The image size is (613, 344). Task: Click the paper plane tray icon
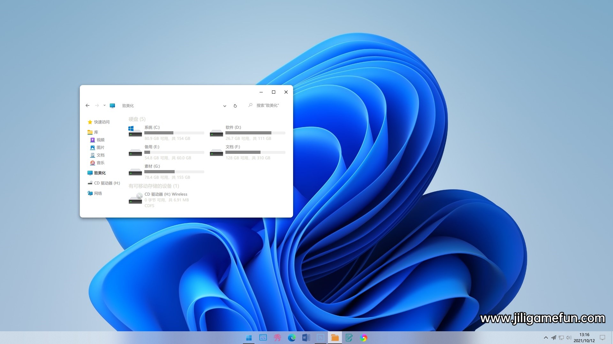click(x=554, y=338)
